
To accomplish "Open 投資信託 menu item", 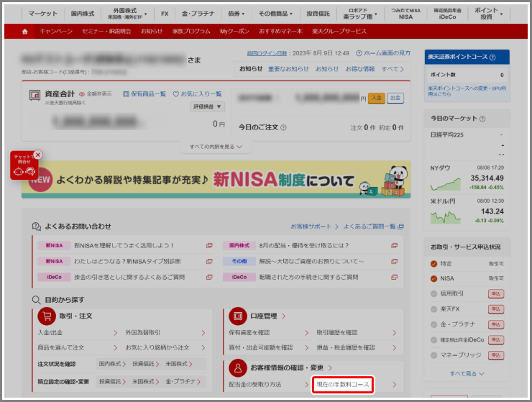I will (x=318, y=14).
